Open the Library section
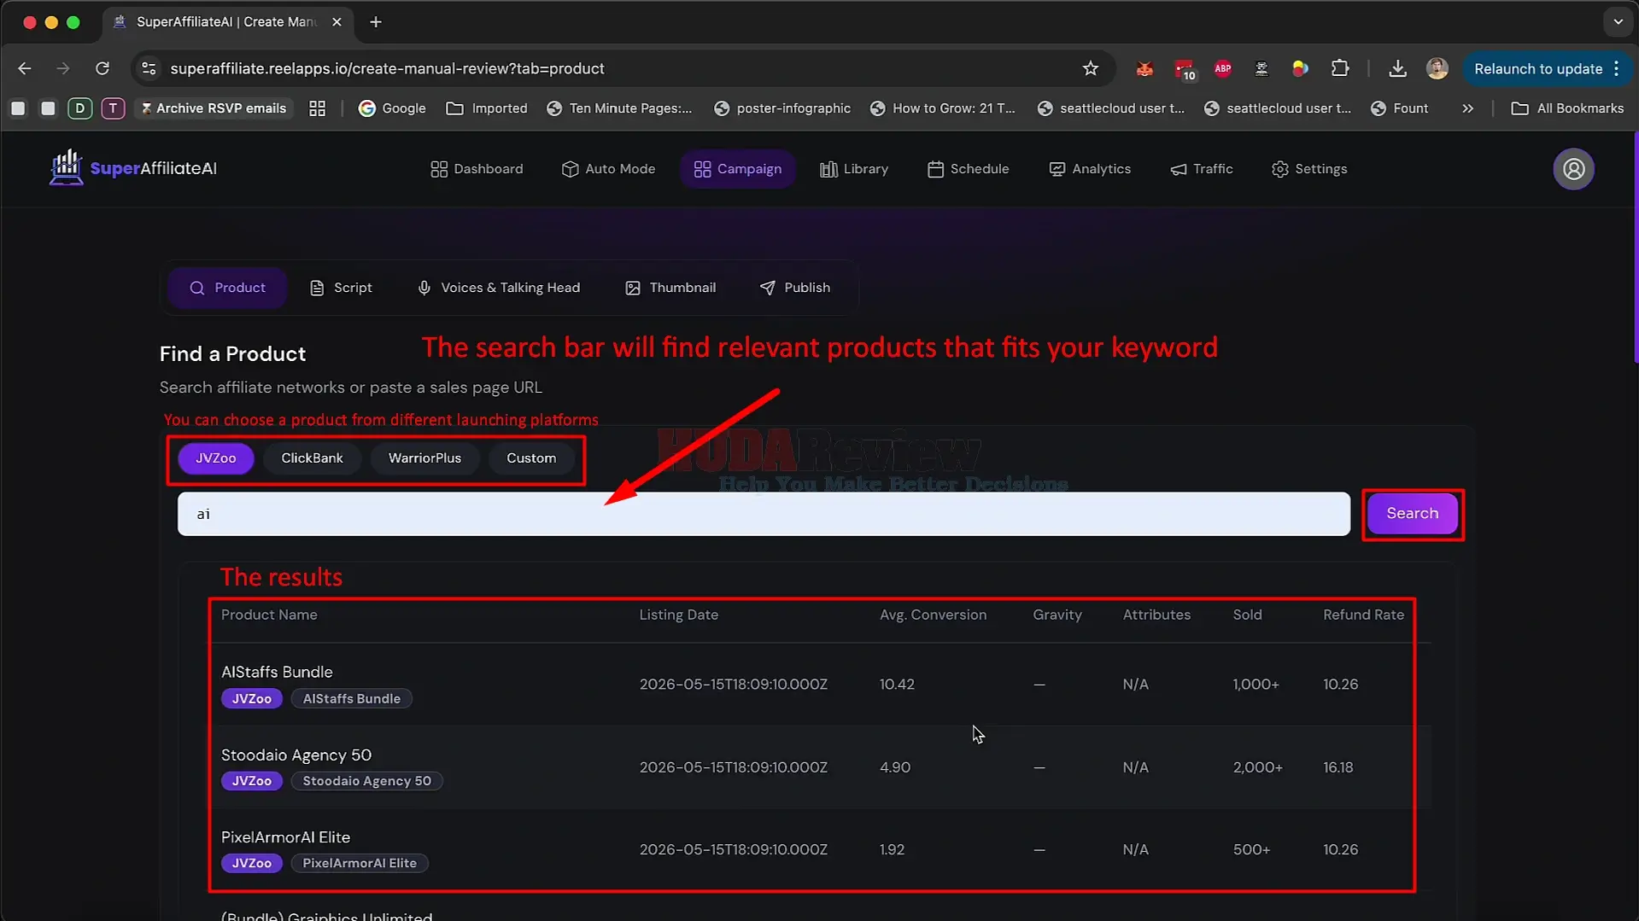Image resolution: width=1639 pixels, height=921 pixels. (854, 169)
